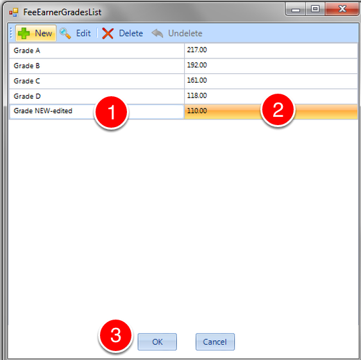Close the FeeEarnerGradesList window
Screen dimensions: 361x360
click(x=342, y=9)
